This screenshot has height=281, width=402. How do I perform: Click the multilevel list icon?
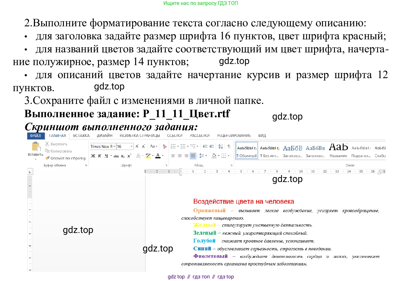click(x=193, y=146)
